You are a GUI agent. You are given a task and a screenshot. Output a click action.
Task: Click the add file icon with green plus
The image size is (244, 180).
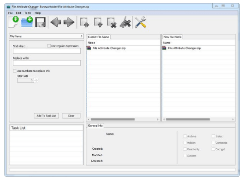click(x=13, y=22)
